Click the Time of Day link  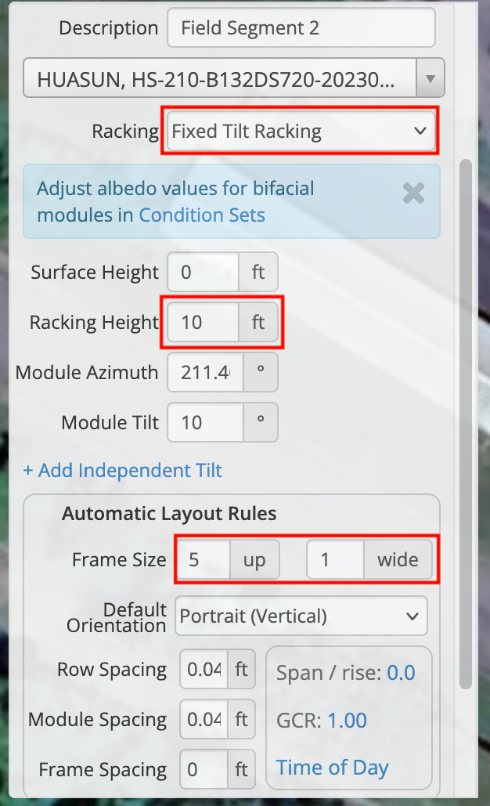(332, 767)
